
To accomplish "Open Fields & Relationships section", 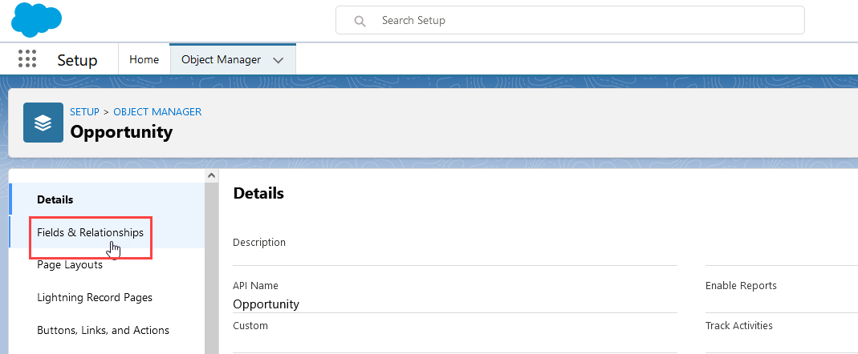I will (x=90, y=232).
